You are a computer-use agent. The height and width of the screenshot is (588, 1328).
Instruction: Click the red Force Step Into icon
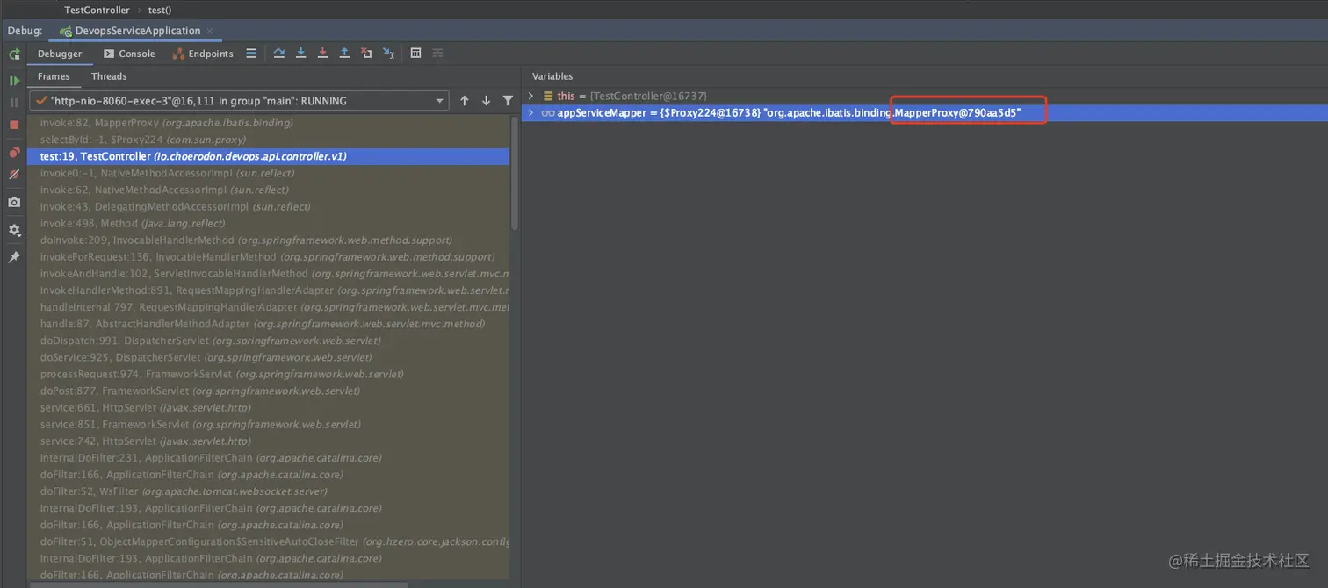coord(322,54)
